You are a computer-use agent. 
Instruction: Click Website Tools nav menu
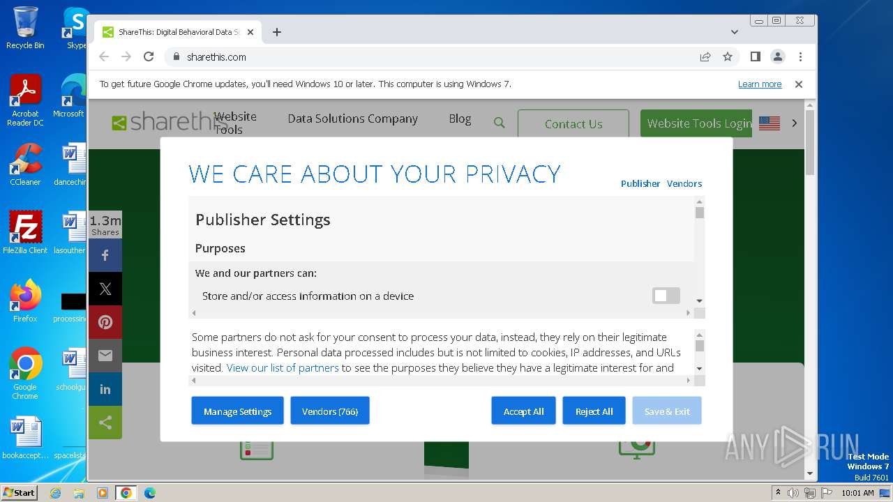pos(235,123)
